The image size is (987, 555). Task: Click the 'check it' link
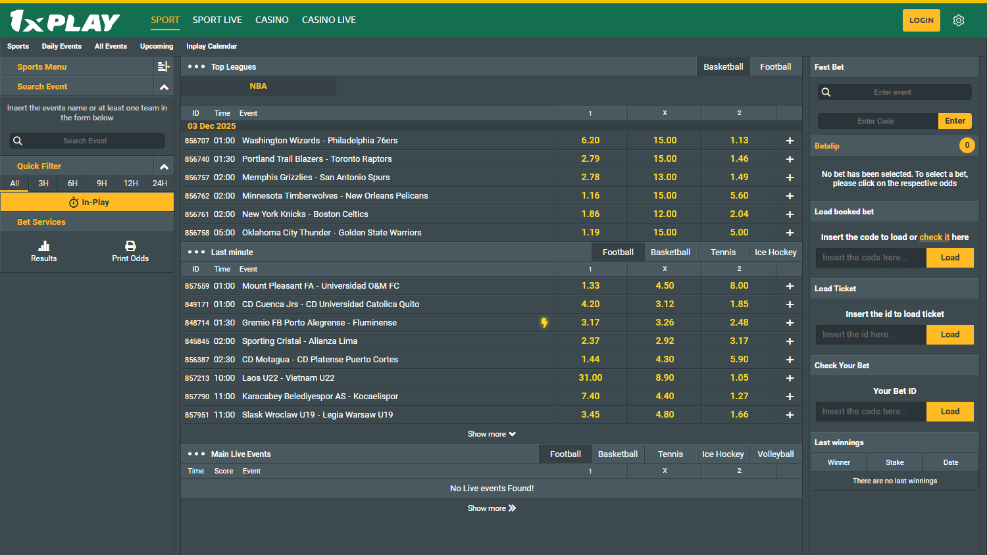point(934,237)
